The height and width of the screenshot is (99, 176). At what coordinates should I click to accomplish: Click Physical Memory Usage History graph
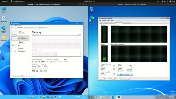[x=139, y=54]
